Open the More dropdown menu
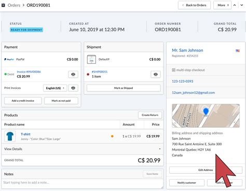 click(222, 5)
